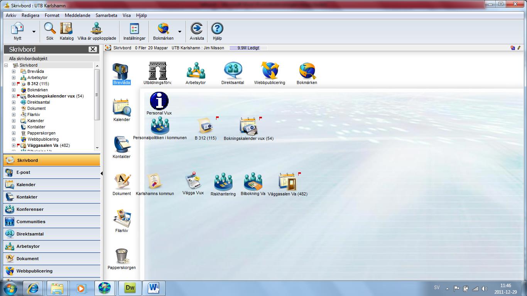Image resolution: width=527 pixels, height=296 pixels.
Task: Click the 9.9M Ledigt storage bar
Action: (248, 48)
